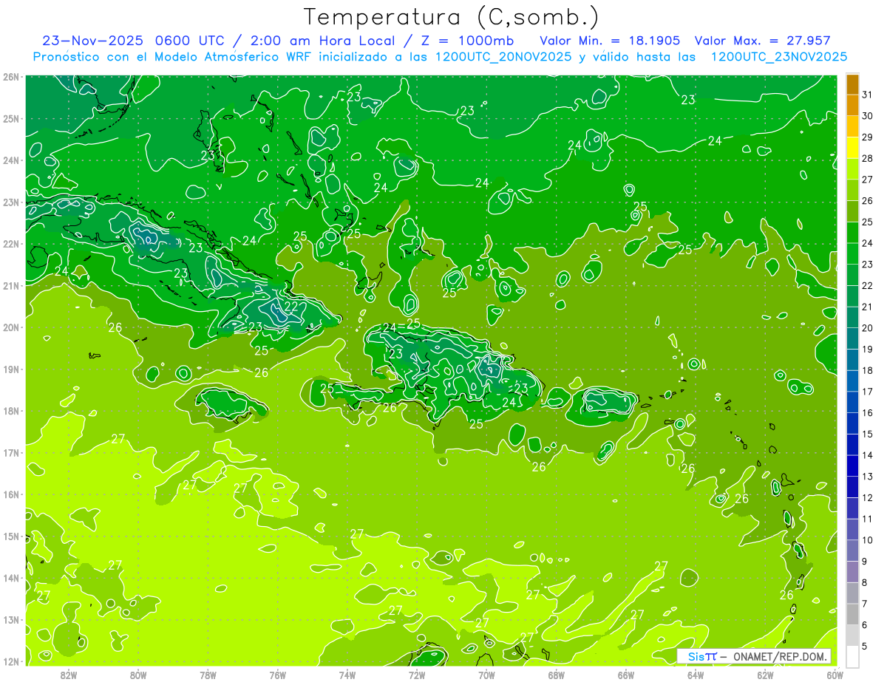Click the pressure level "Z = 1000mb"
887x685 pixels.
[x=466, y=41]
